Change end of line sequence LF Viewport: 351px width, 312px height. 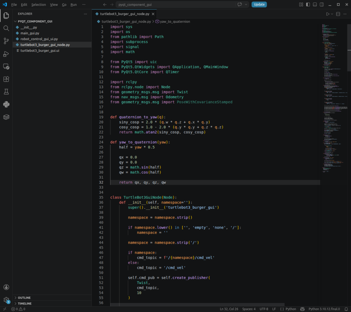click(274, 309)
